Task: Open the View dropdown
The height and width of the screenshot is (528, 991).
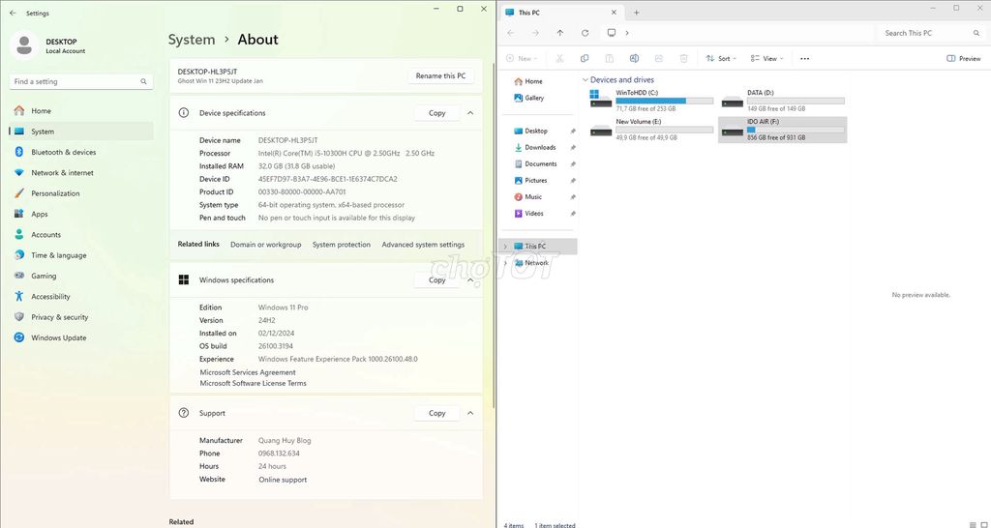Action: coord(766,58)
